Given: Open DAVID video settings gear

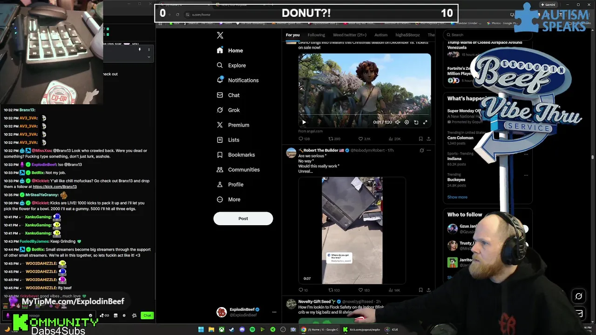Looking at the screenshot, I should 406,122.
